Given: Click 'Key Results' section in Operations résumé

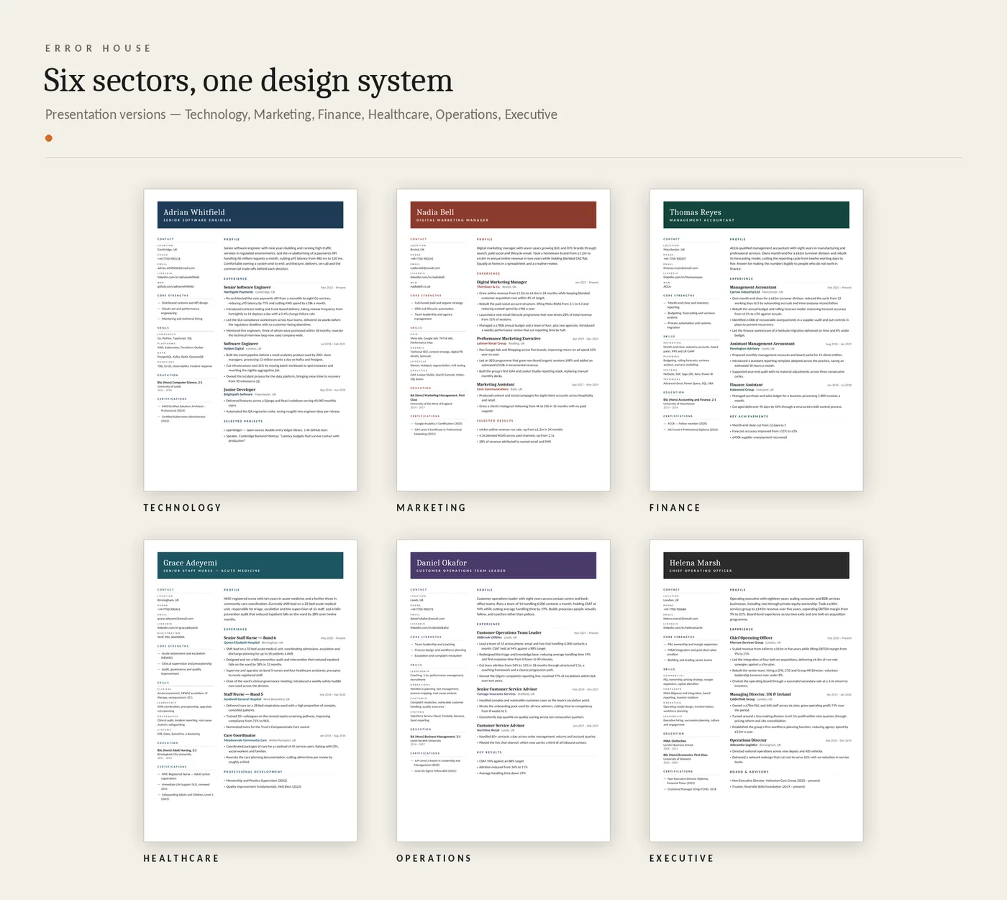Looking at the screenshot, I should (x=489, y=753).
